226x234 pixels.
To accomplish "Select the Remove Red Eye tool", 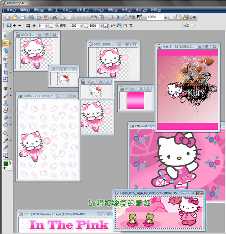I will 6,89.
